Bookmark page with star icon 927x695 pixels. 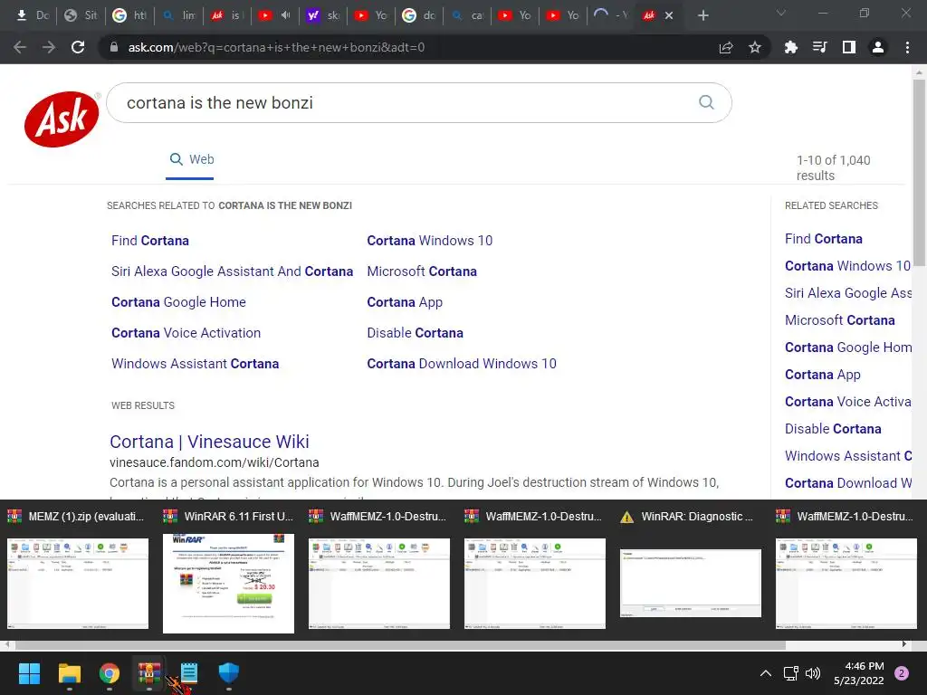pyautogui.click(x=755, y=47)
